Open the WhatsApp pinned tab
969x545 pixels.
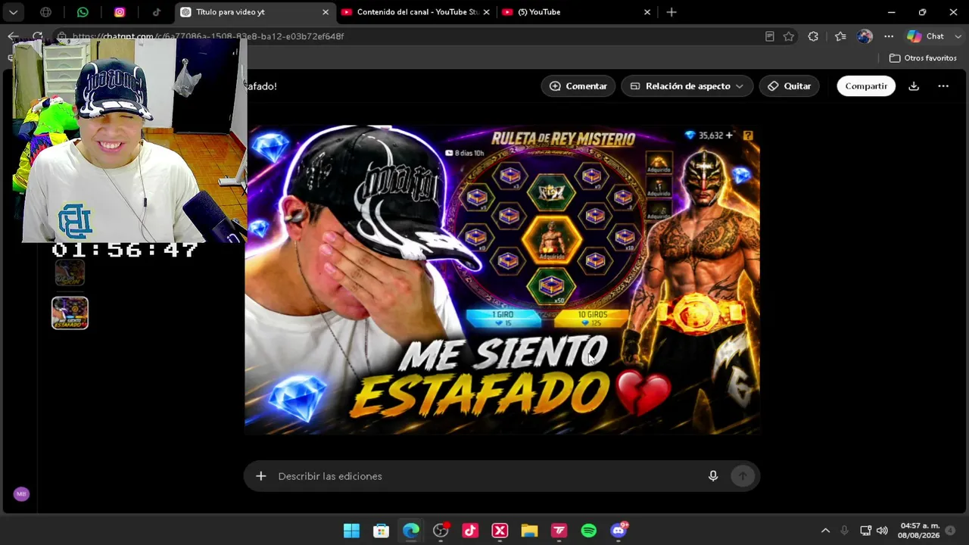coord(83,12)
